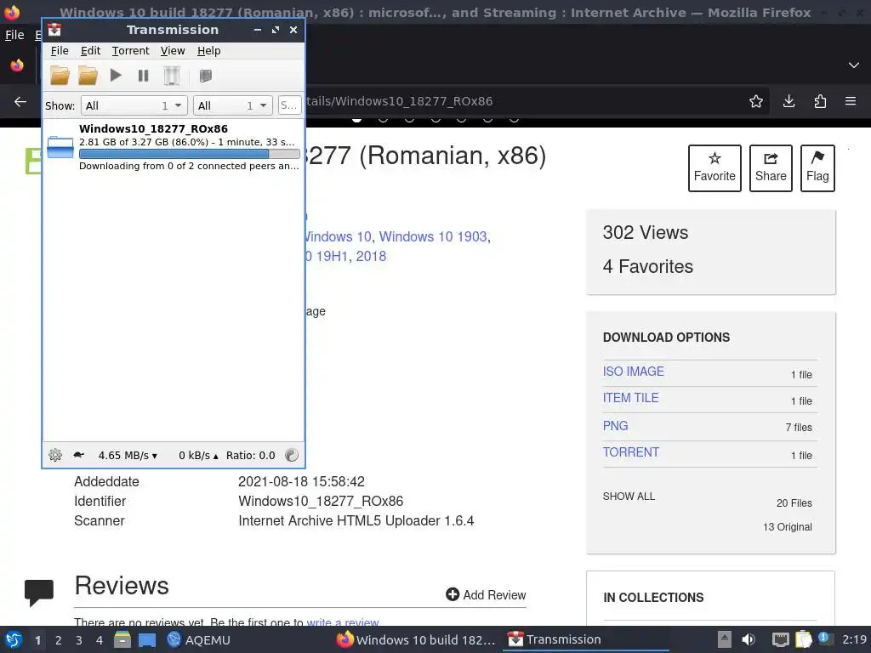Open a torrent file in Transmission
This screenshot has width=871, height=653.
point(60,76)
